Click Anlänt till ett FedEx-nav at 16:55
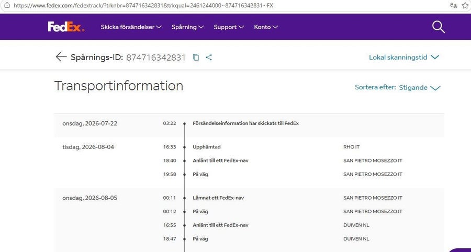The image size is (471, 252). pyautogui.click(x=220, y=225)
